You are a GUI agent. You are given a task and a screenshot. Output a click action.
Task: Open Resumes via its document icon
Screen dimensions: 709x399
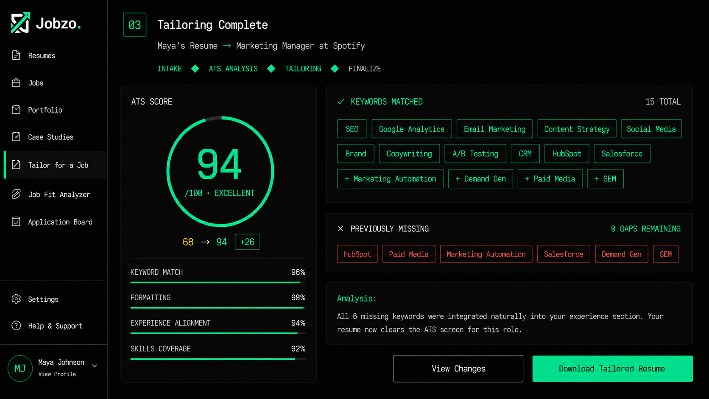click(x=16, y=55)
